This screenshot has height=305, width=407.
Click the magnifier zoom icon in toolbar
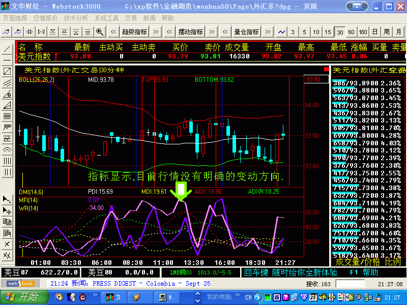tap(100, 32)
